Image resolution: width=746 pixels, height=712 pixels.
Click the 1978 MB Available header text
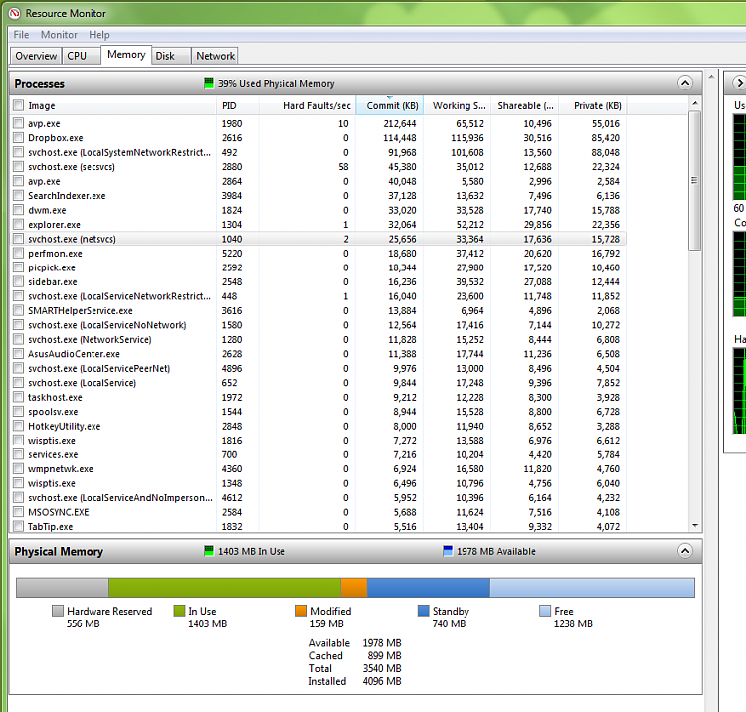496,551
